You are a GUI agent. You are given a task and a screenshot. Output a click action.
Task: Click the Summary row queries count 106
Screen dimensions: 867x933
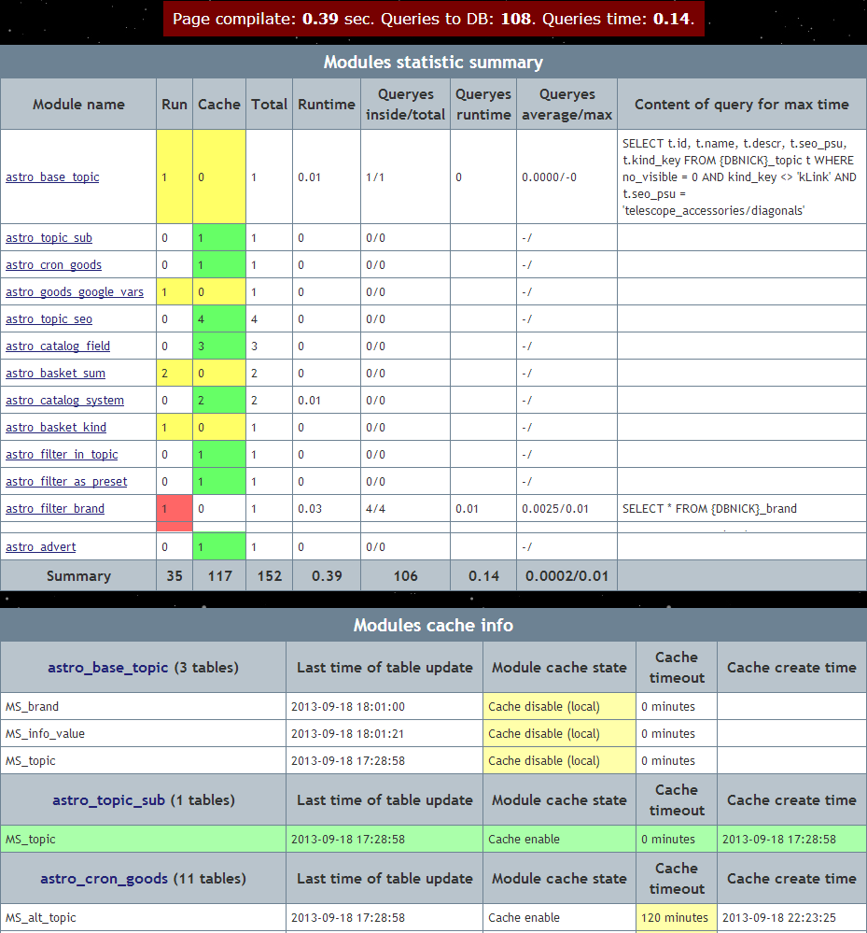click(x=406, y=576)
